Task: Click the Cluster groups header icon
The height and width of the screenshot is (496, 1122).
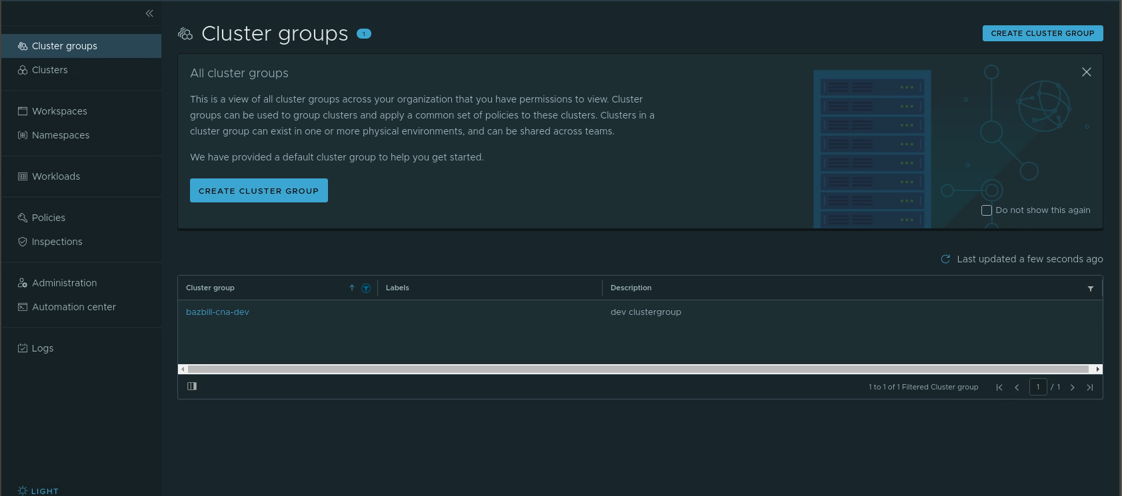Action: pyautogui.click(x=185, y=33)
